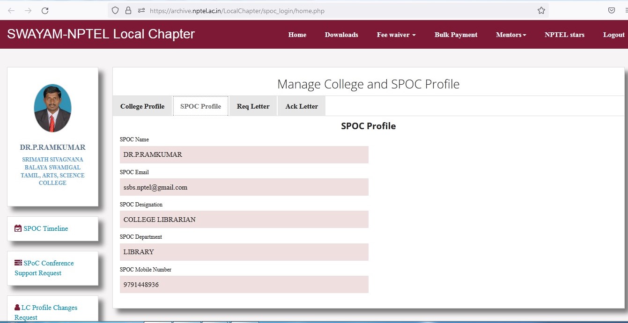The height and width of the screenshot is (323, 628).
Task: Click SPOC Timeline calendar icon
Action: (18, 228)
